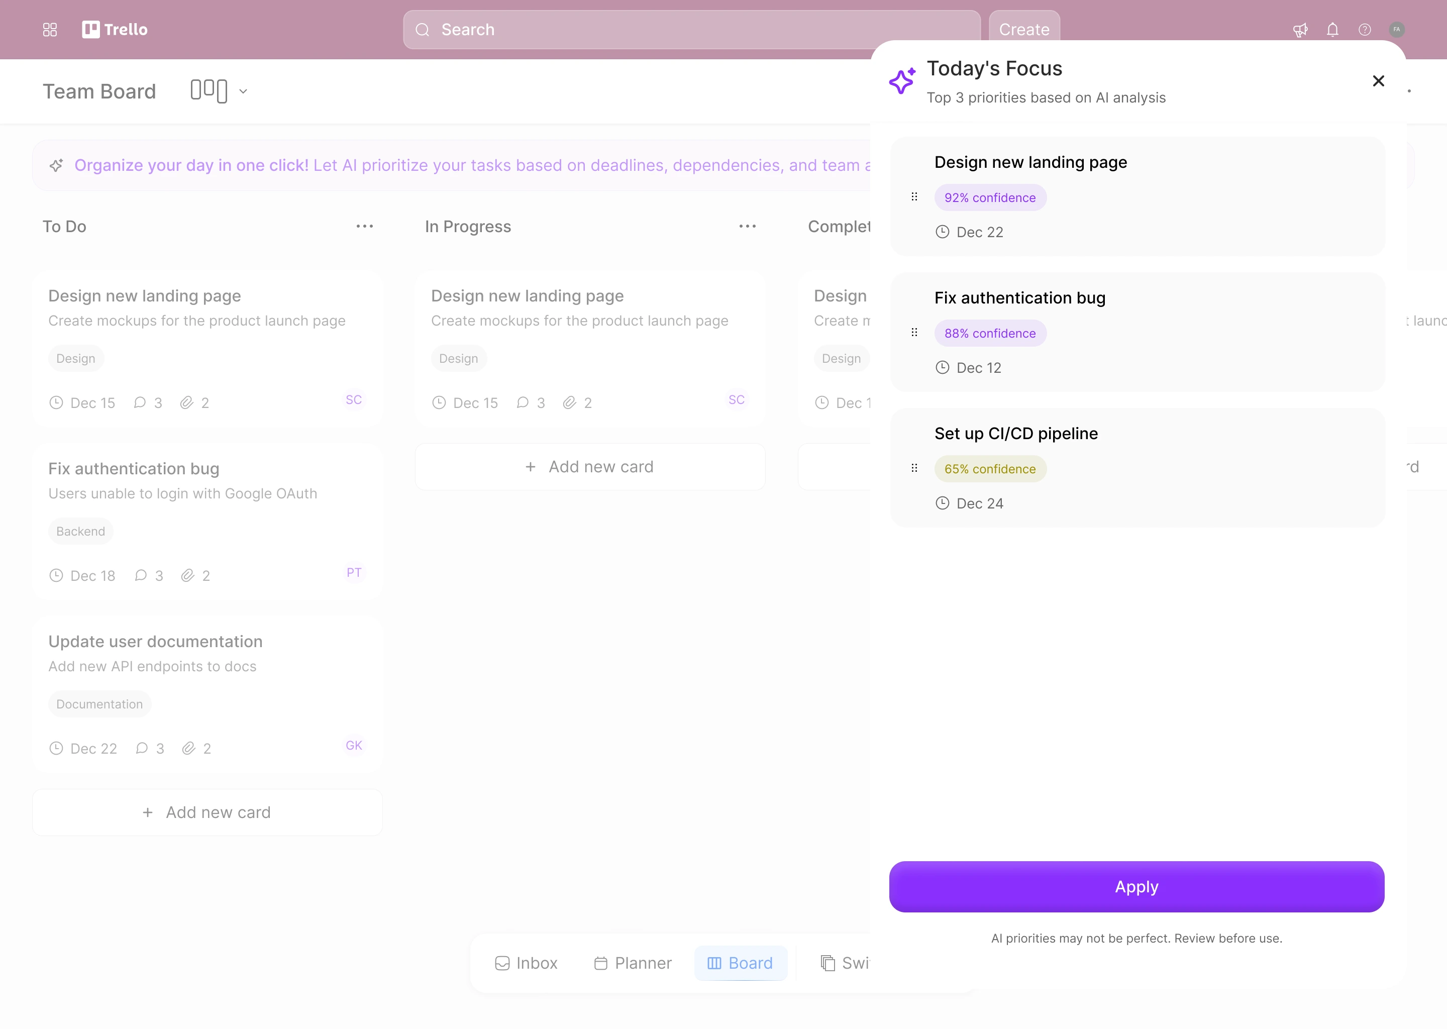
Task: Select the Set up CI/CD pipeline priority title
Action: [1016, 434]
